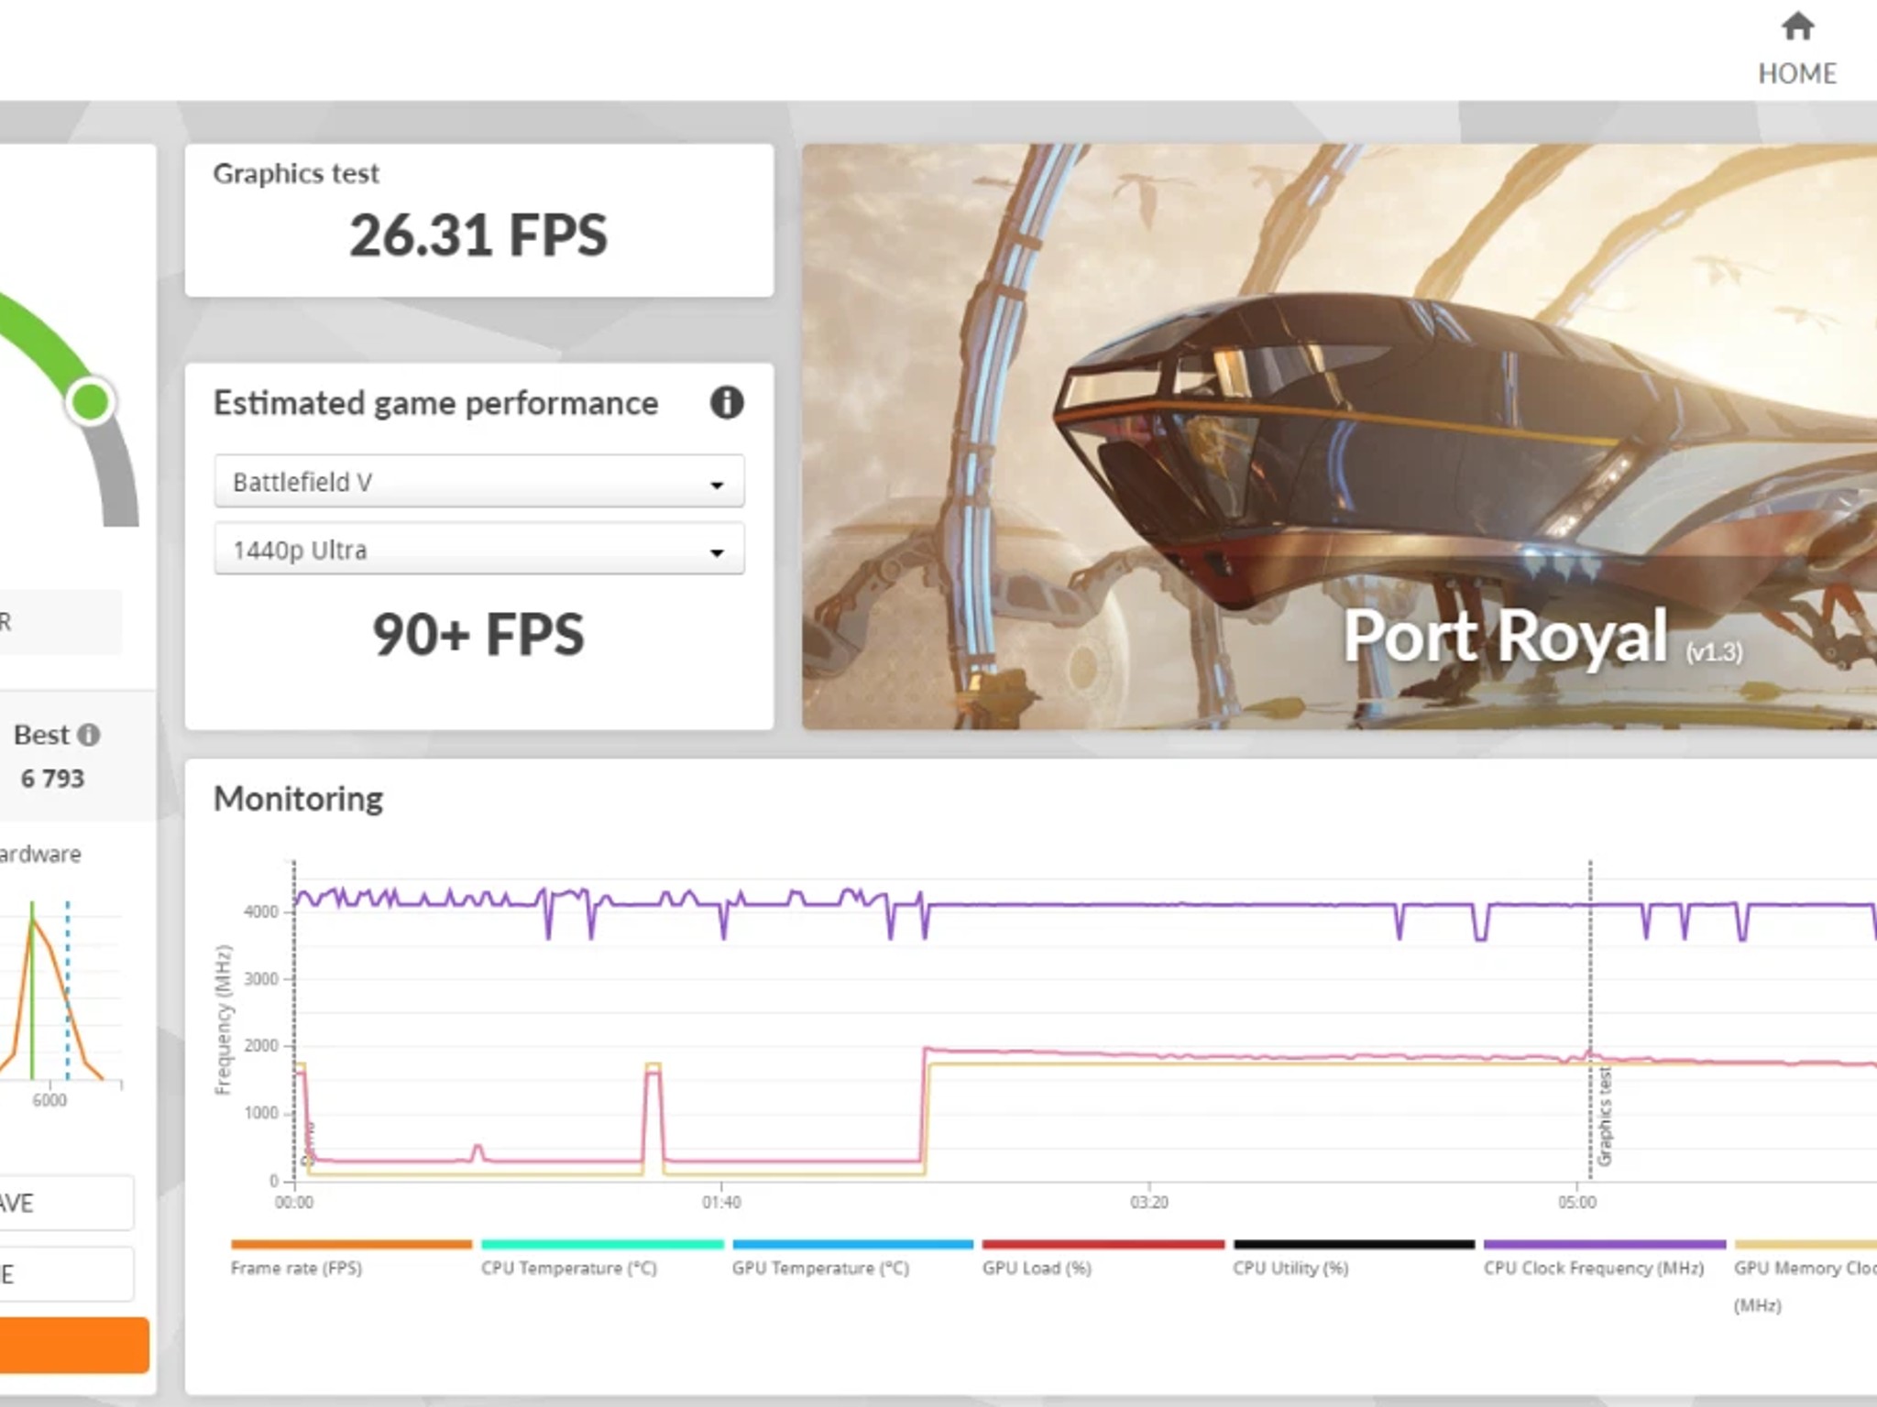This screenshot has height=1407, width=1877.
Task: Toggle the GPU Memory Clock legend swatch
Action: [x=1806, y=1244]
